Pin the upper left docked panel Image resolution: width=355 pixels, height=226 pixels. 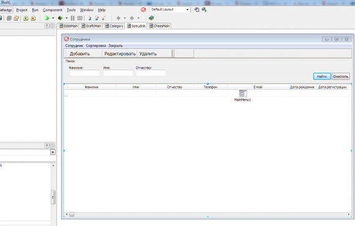tap(47, 26)
